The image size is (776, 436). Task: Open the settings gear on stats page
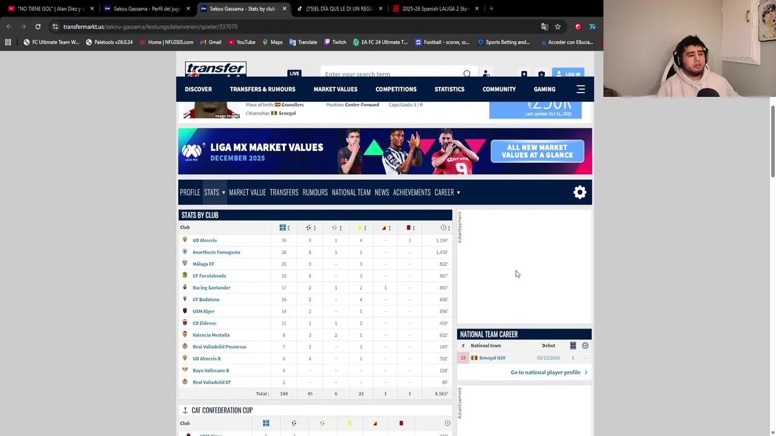580,193
